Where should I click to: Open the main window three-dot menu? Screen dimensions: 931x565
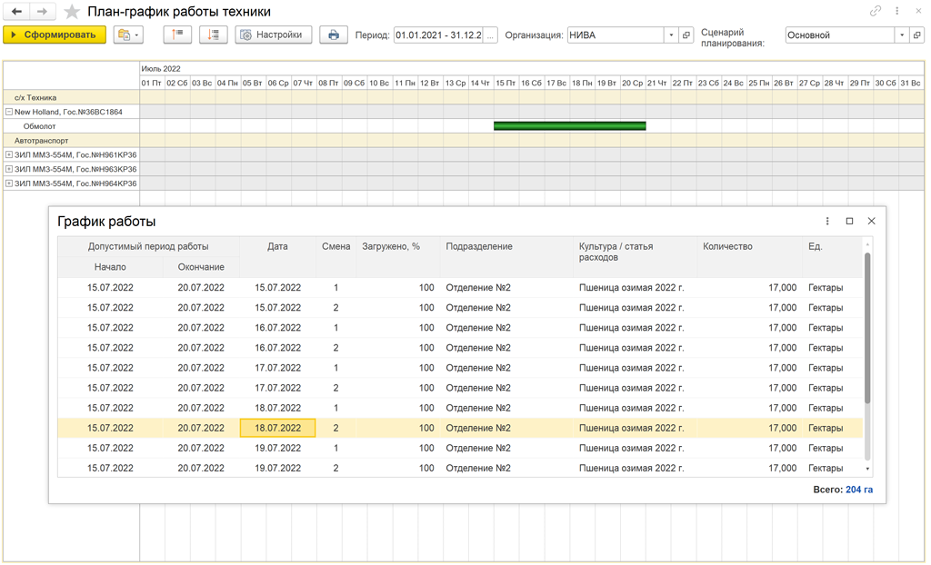pos(897,12)
